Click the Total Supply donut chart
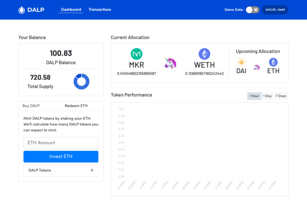Screen dimensions: 307x206 pyautogui.click(x=82, y=82)
